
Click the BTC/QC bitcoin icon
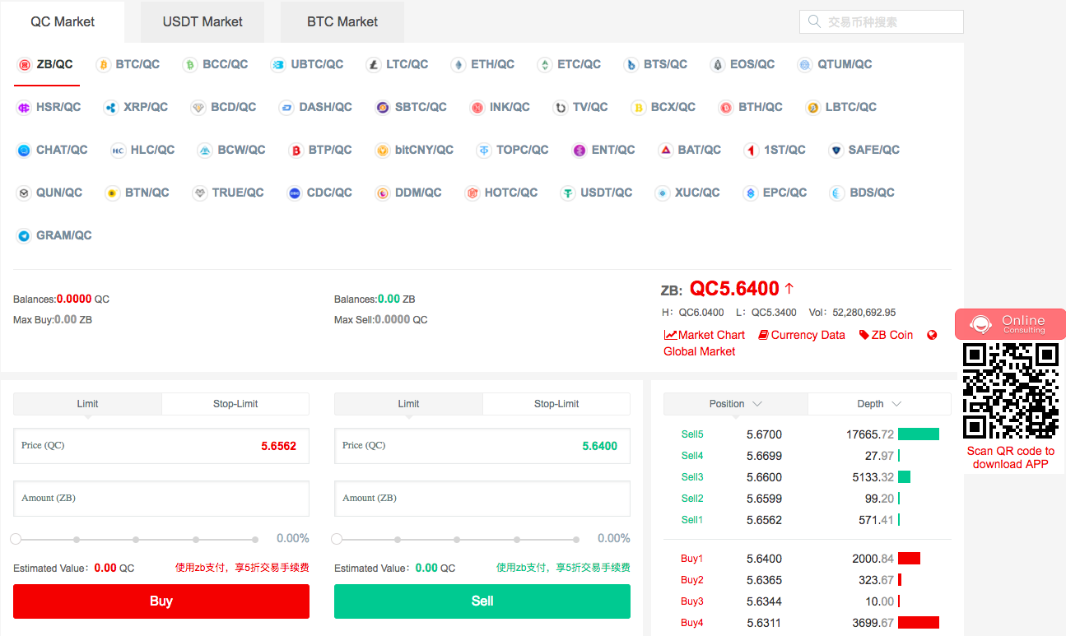[x=103, y=64]
